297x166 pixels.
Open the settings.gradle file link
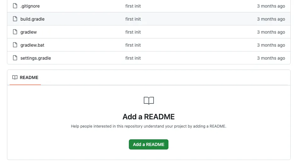pyautogui.click(x=35, y=58)
